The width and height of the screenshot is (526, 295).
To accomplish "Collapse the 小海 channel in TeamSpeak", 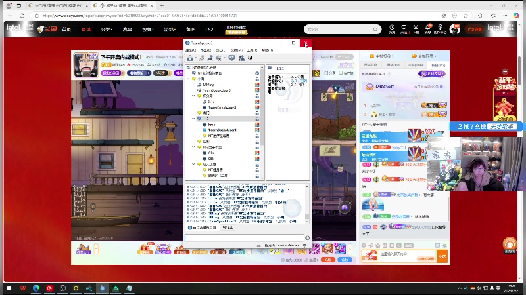I will tap(188, 79).
